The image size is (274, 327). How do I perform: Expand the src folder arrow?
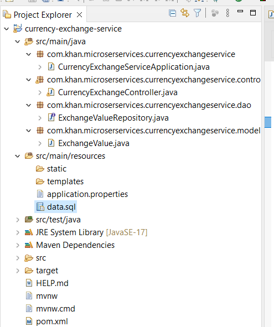point(18,258)
